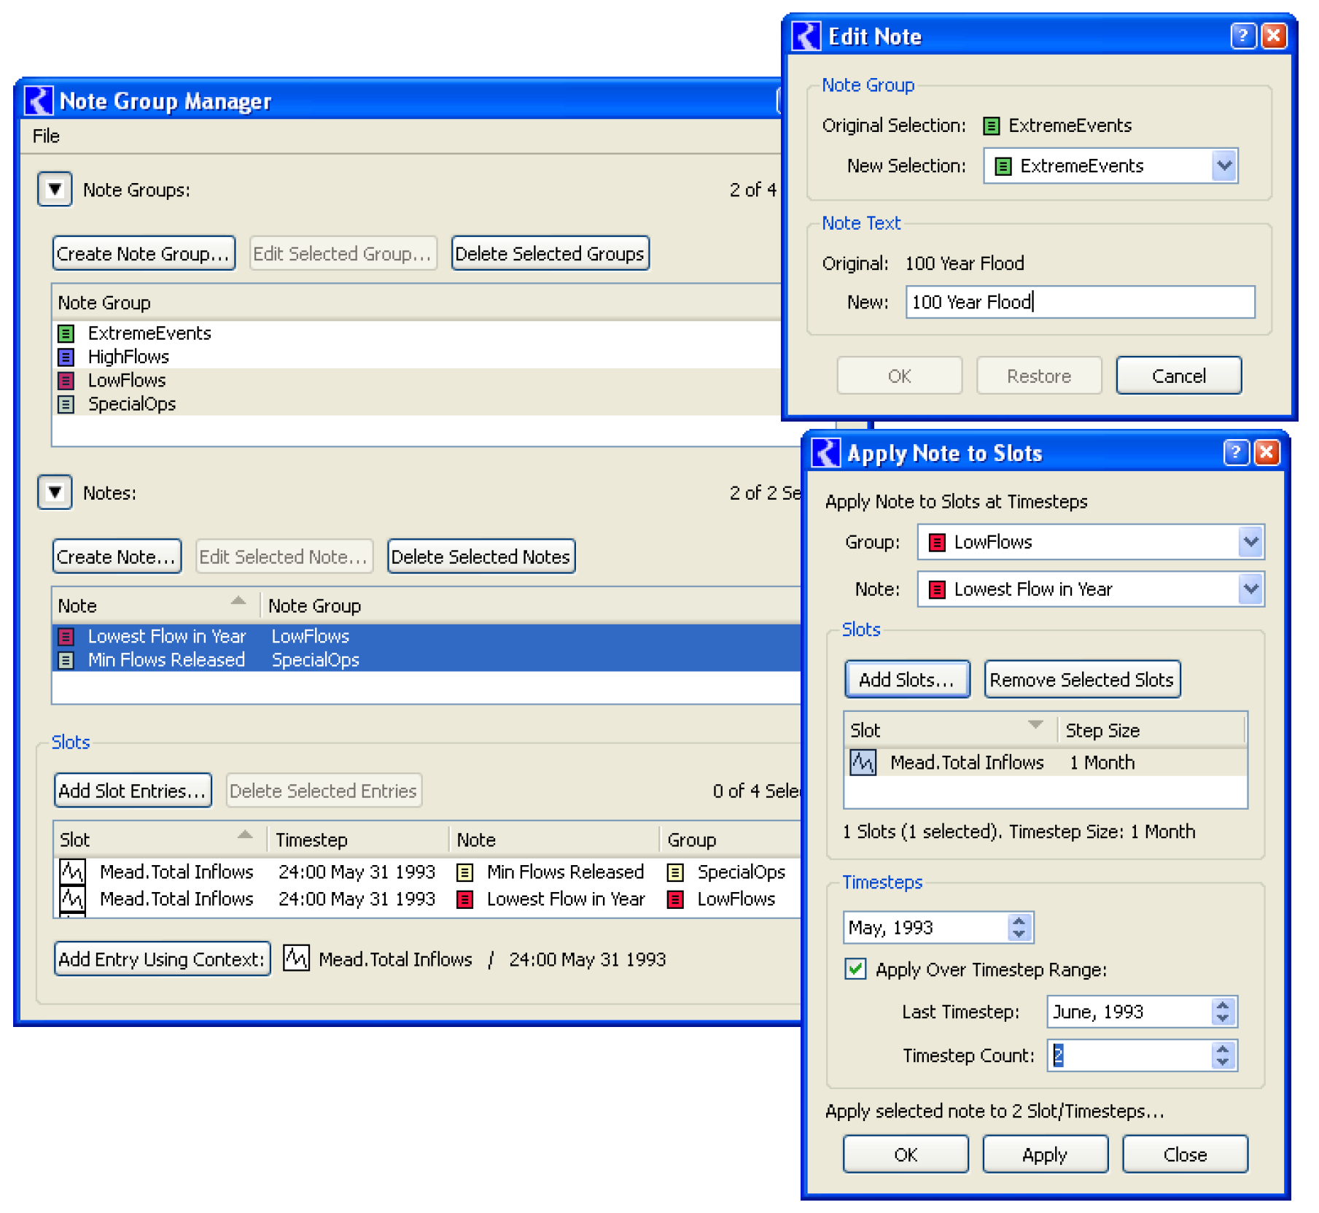Screen dimensions: 1319x1213
Task: Click the slot icon beside Add Entry Using Context
Action: 296,958
